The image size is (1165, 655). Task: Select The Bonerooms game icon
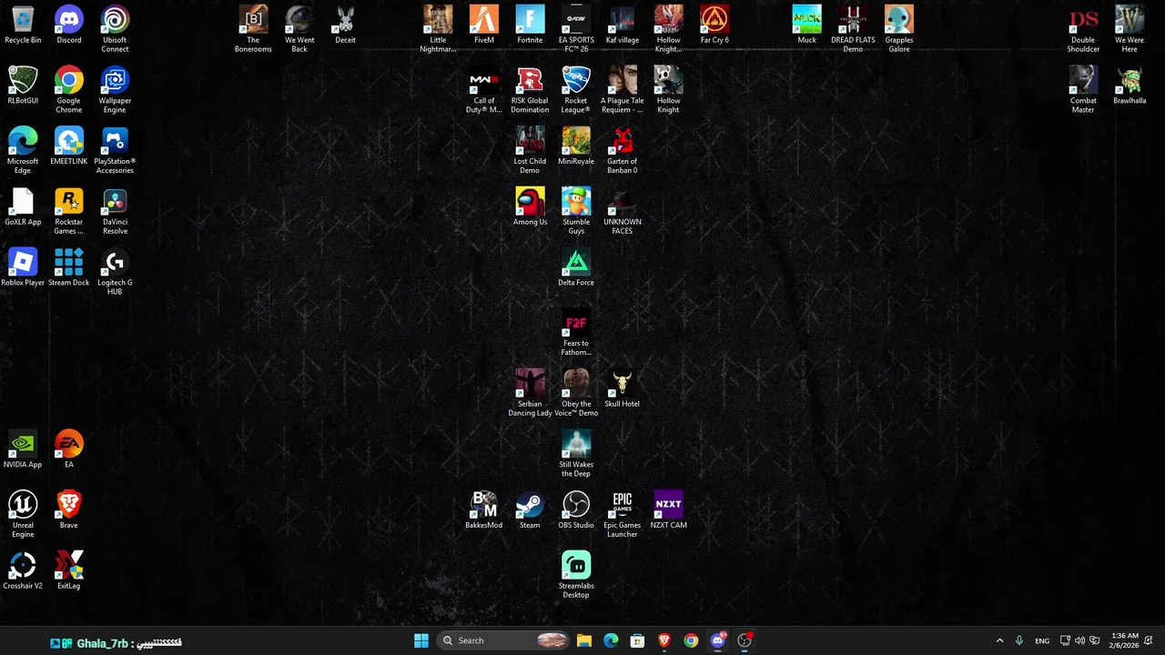253,29
